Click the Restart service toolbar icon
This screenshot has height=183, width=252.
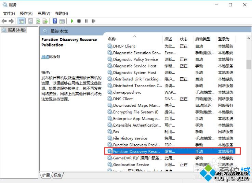coord(93,21)
